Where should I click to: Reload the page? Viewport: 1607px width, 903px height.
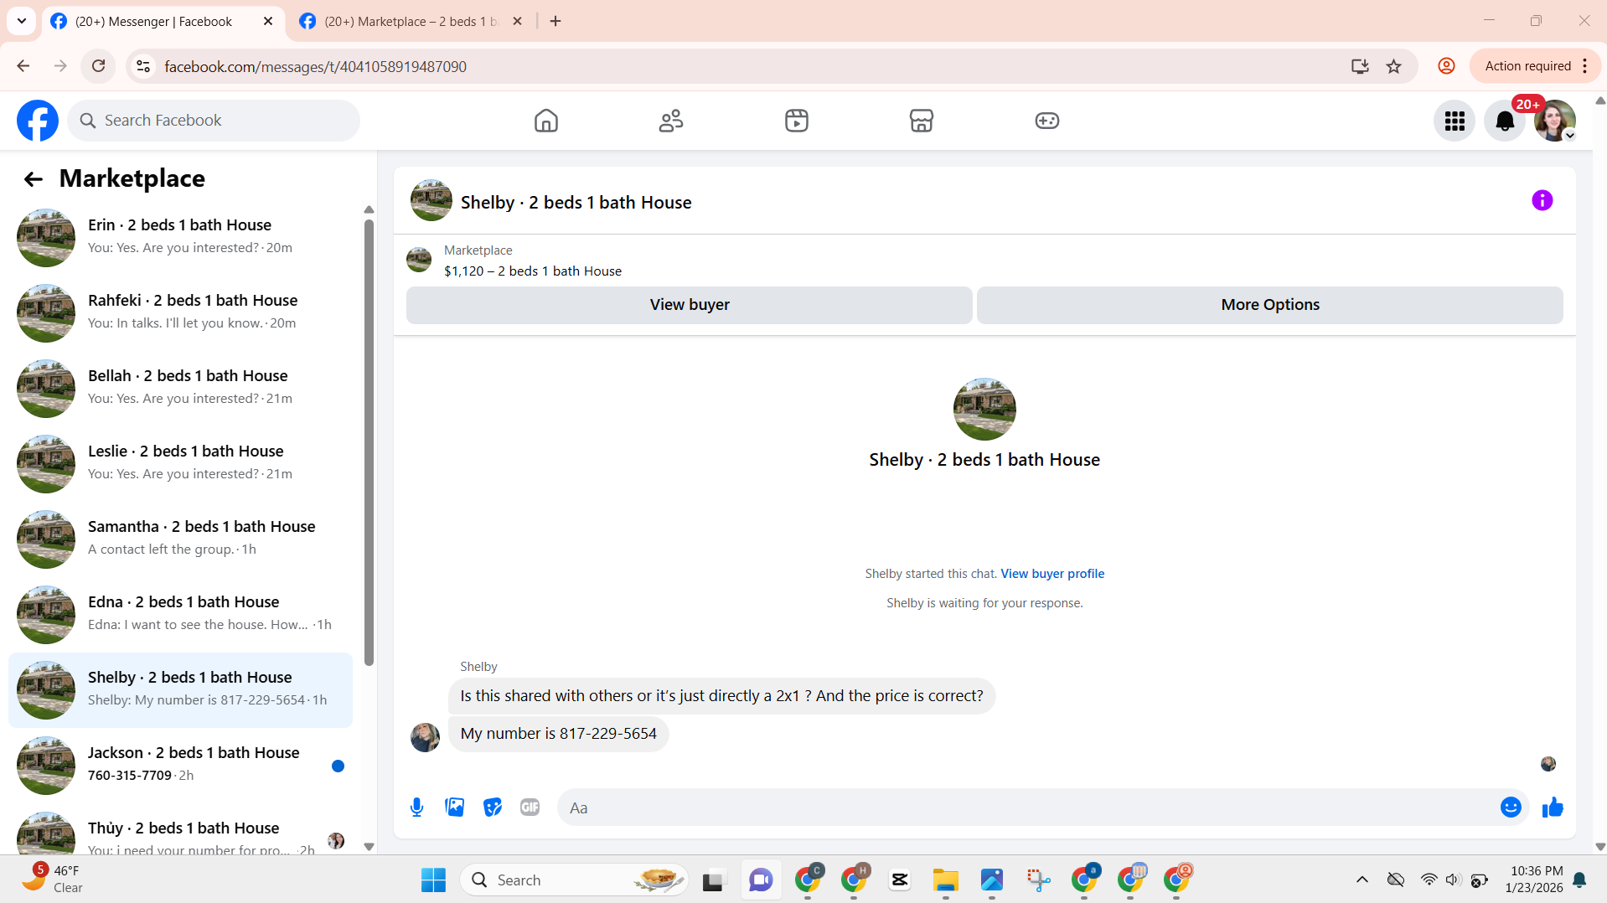98,66
